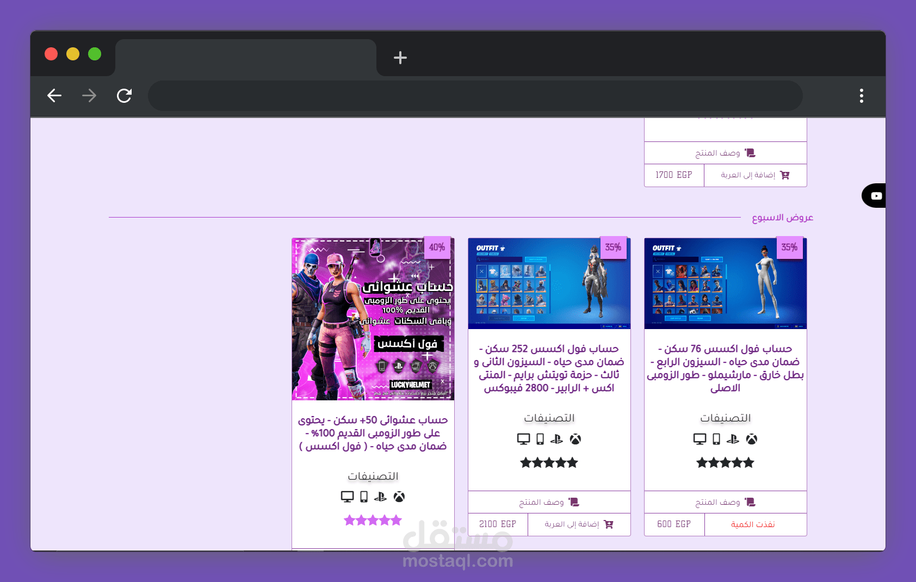This screenshot has width=916, height=582.
Task: Click Xbox icon on 76-skin card
Action: [752, 439]
